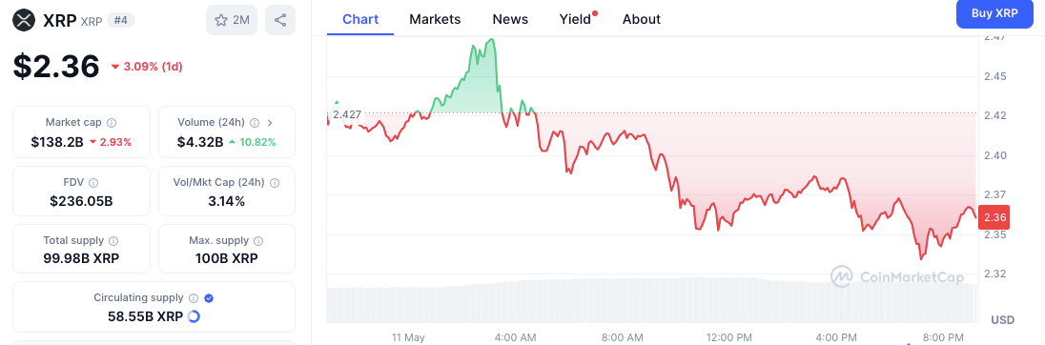Open the News tab
1045x345 pixels.
[x=510, y=19]
